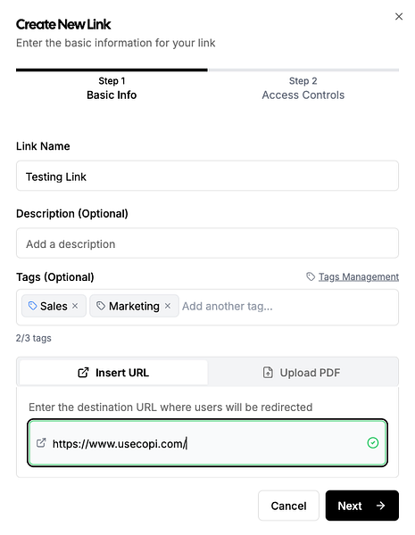Click the Cancel button

(288, 506)
